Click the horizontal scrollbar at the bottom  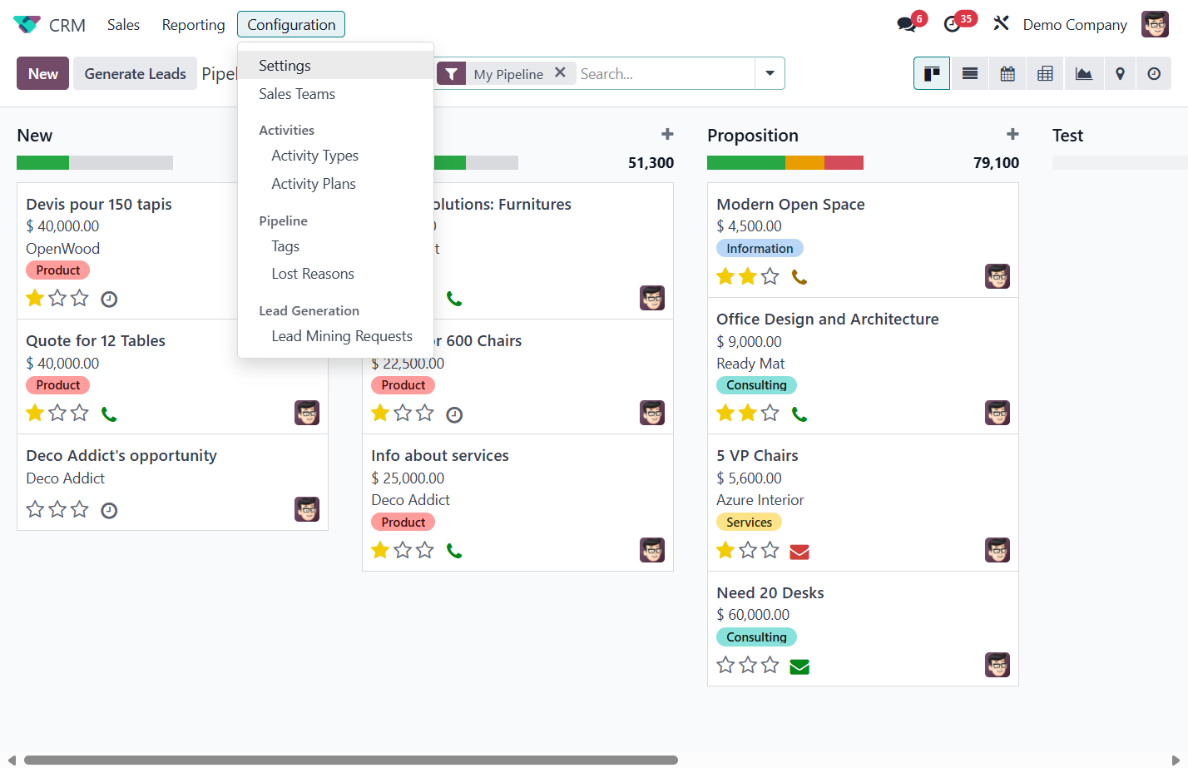click(x=351, y=760)
